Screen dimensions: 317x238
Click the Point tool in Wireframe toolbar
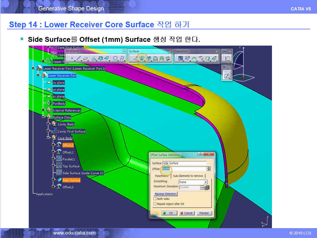71,59
